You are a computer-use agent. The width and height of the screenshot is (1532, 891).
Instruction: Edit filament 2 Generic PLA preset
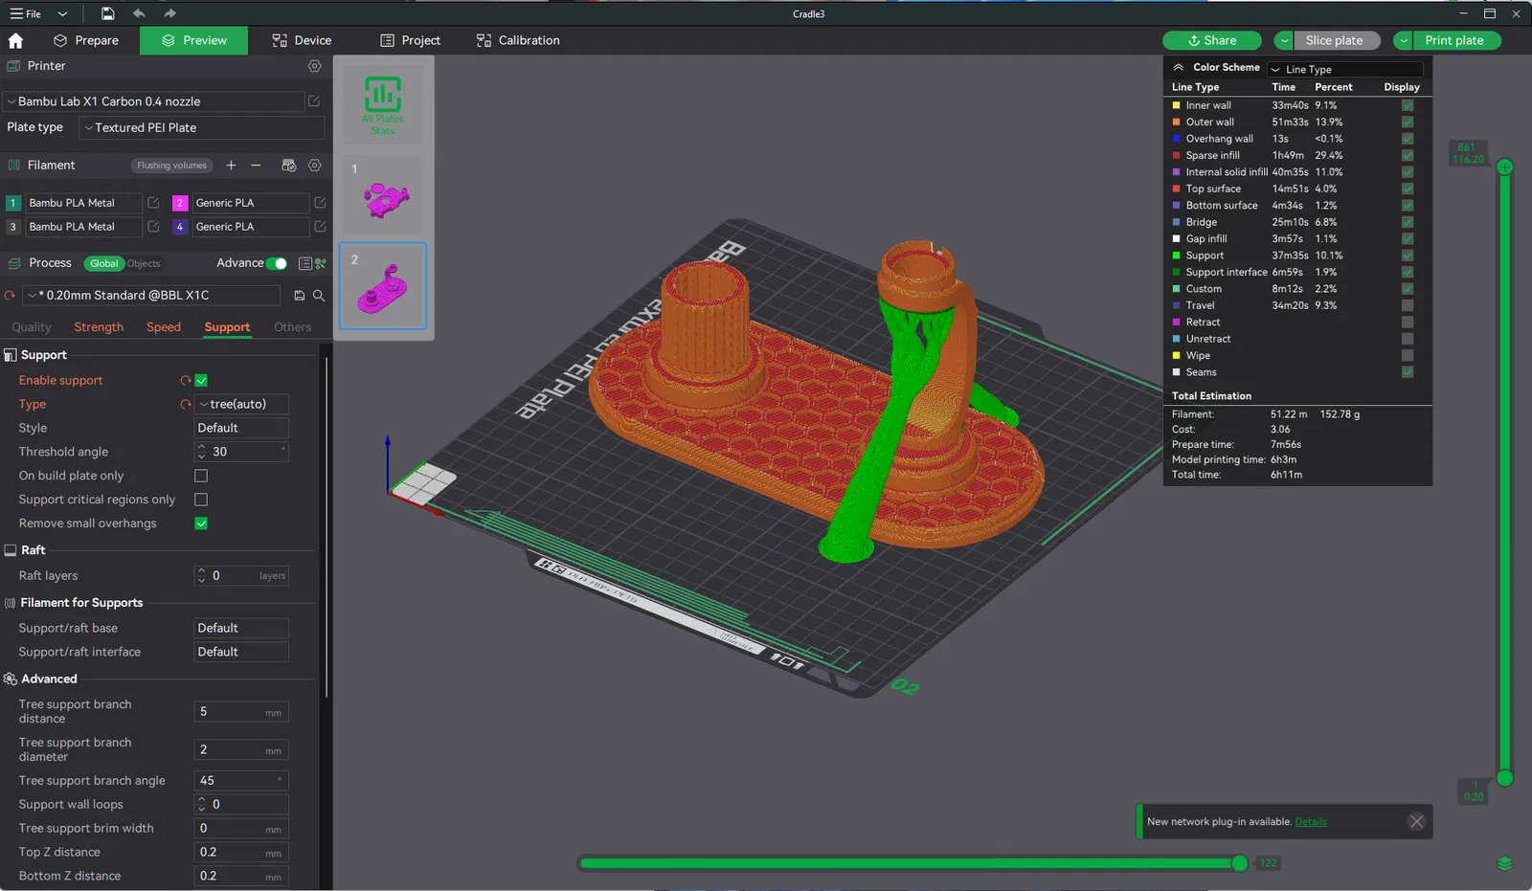(x=320, y=203)
